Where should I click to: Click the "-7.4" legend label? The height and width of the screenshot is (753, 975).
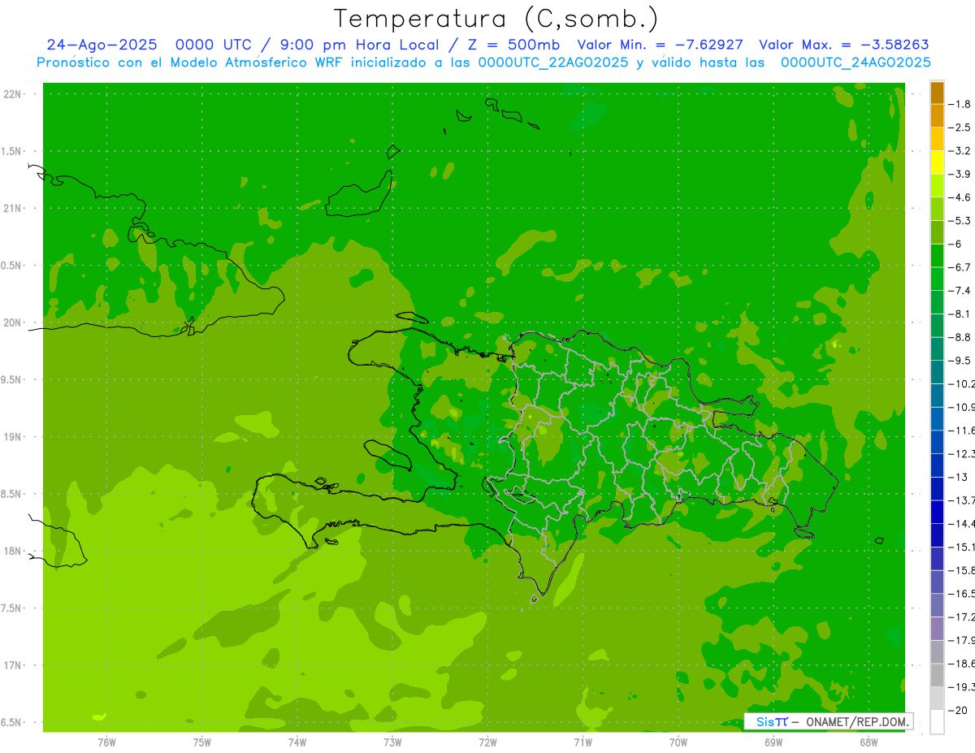[961, 291]
